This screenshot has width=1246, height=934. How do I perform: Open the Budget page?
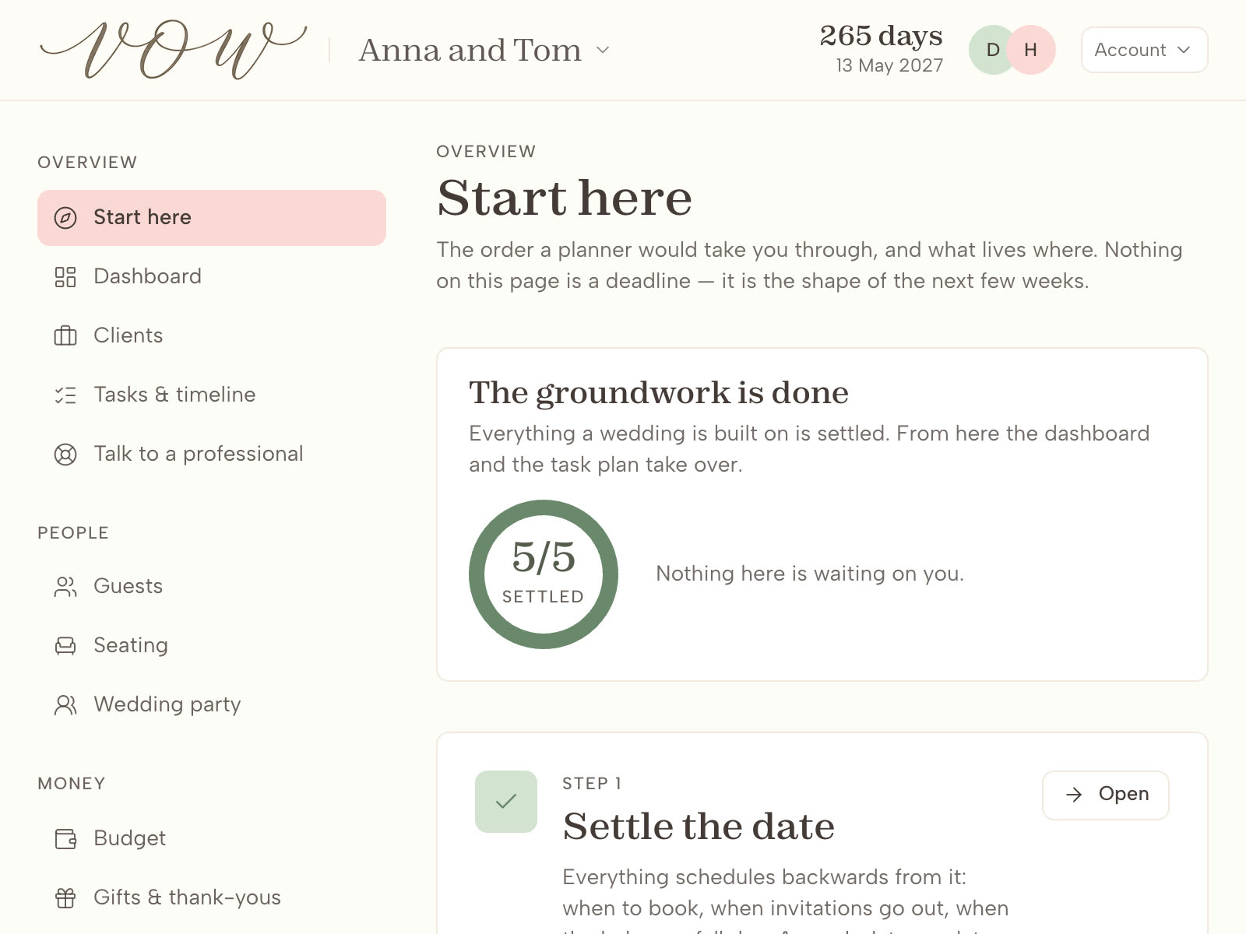212,839
